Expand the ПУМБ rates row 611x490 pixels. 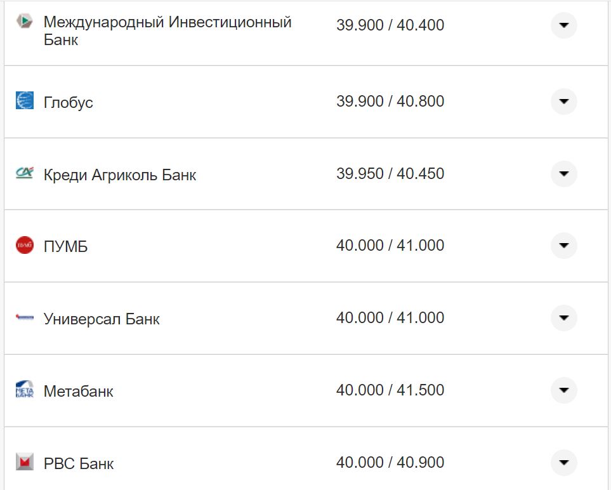[x=563, y=245]
